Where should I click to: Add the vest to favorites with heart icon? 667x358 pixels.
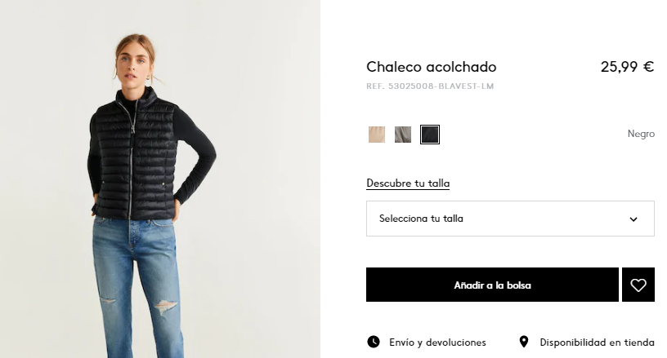[x=638, y=285]
